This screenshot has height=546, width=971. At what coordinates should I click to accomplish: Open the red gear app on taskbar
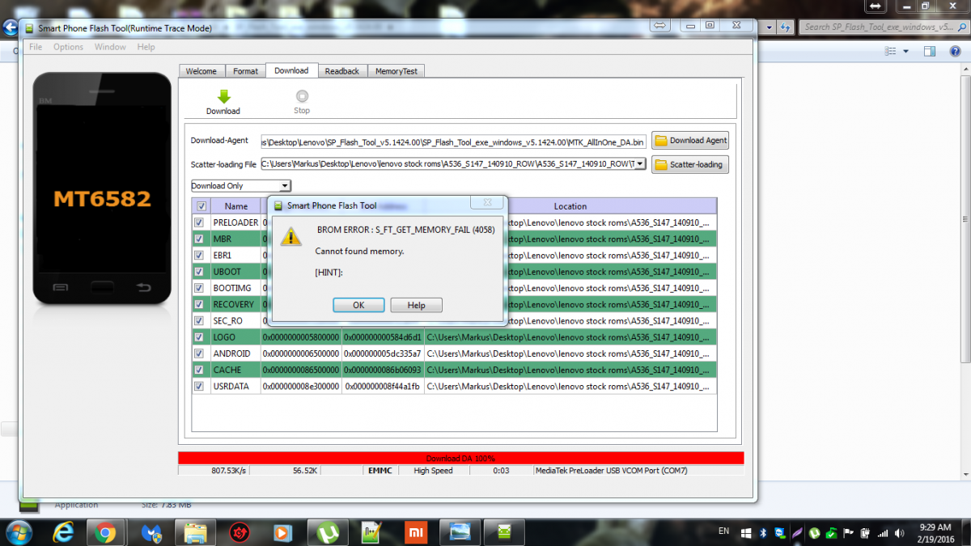coord(239,532)
